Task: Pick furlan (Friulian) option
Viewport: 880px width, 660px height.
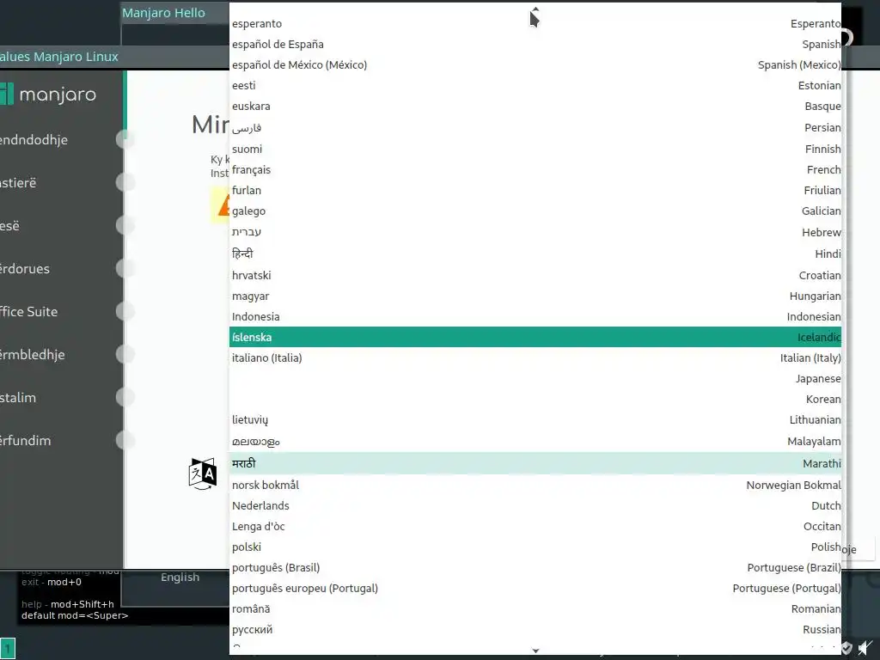Action: 535,191
